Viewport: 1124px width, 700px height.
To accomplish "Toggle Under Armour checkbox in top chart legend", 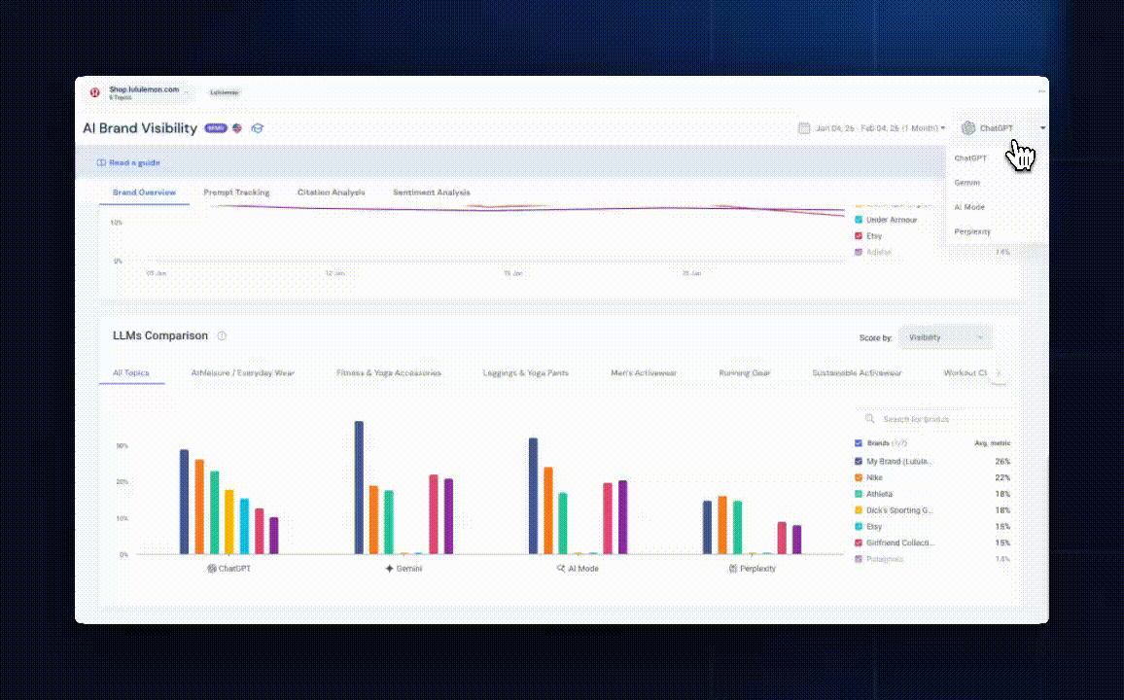I will [859, 220].
